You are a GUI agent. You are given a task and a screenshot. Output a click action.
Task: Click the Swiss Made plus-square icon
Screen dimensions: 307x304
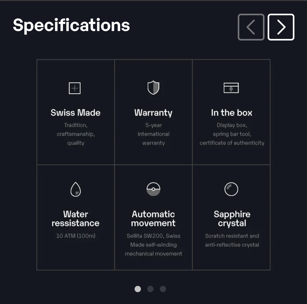[x=75, y=88]
